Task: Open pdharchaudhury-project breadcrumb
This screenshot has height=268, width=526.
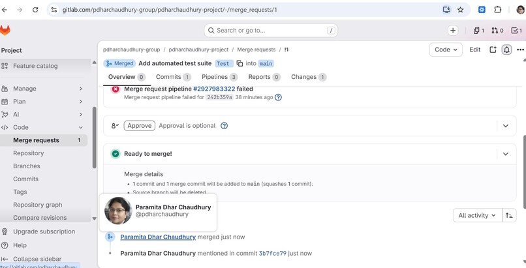Action: tap(198, 50)
